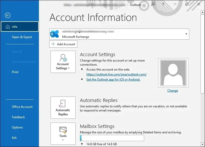Image resolution: width=205 pixels, height=147 pixels.
Task: Click the Add Account button
Action: pos(63,44)
